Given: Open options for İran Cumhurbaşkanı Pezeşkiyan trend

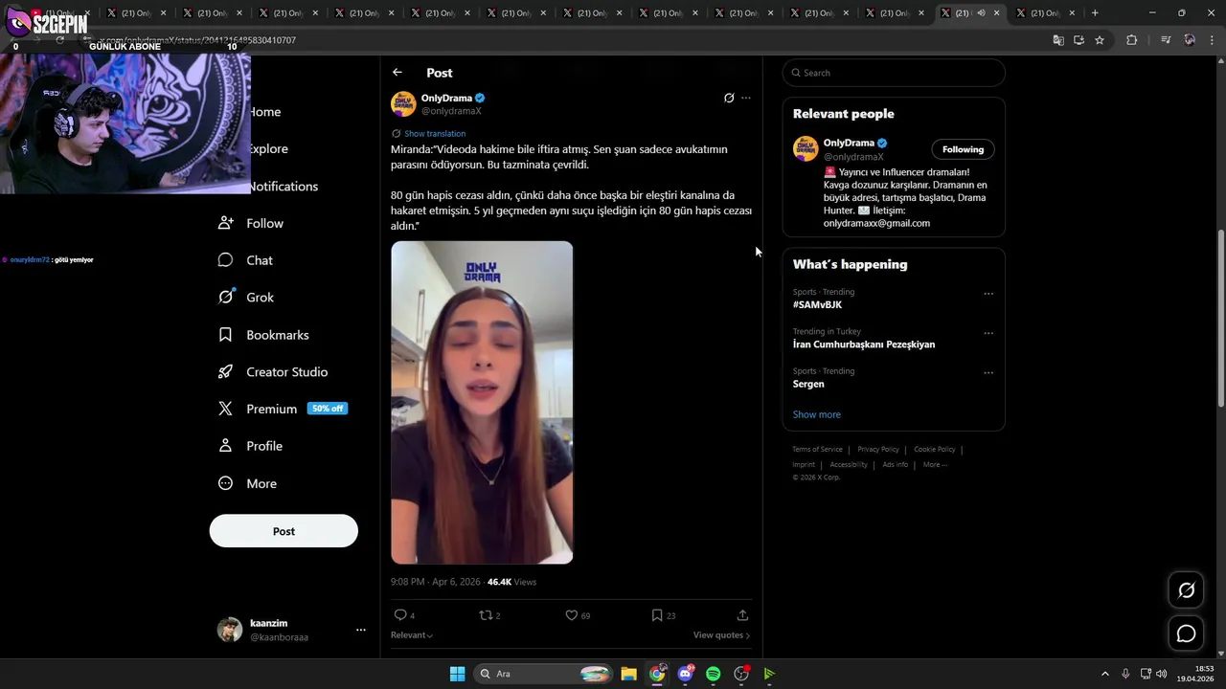Looking at the screenshot, I should 988,333.
